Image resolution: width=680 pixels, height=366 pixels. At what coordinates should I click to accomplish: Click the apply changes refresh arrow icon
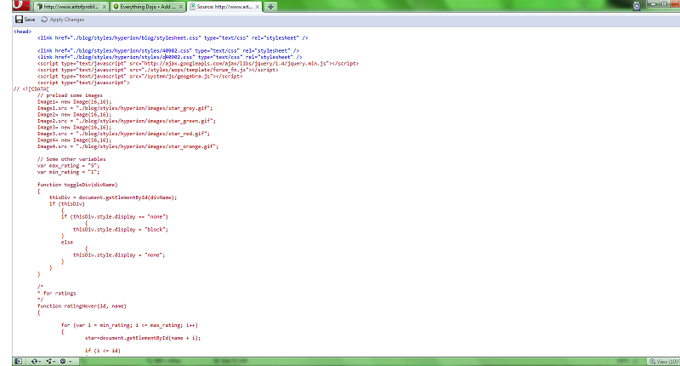click(44, 20)
